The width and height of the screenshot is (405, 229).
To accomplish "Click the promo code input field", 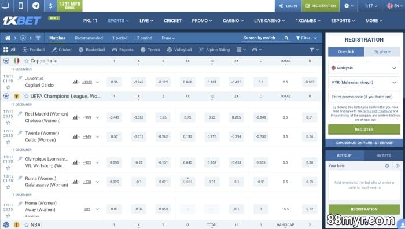I will pyautogui.click(x=364, y=97).
